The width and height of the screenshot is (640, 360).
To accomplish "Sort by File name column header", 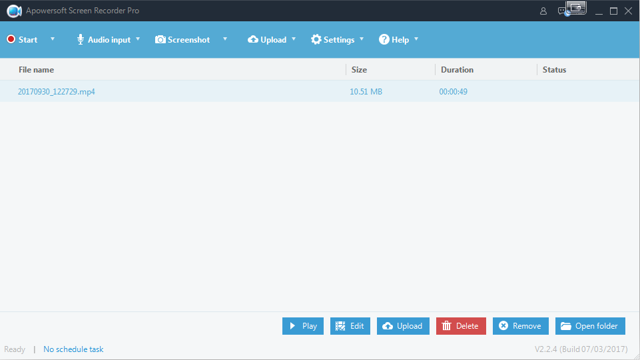I will coord(37,70).
